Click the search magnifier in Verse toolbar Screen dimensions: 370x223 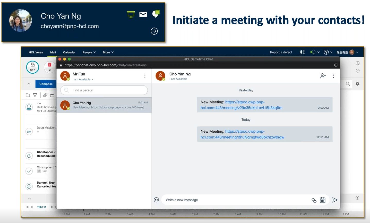pos(348,84)
